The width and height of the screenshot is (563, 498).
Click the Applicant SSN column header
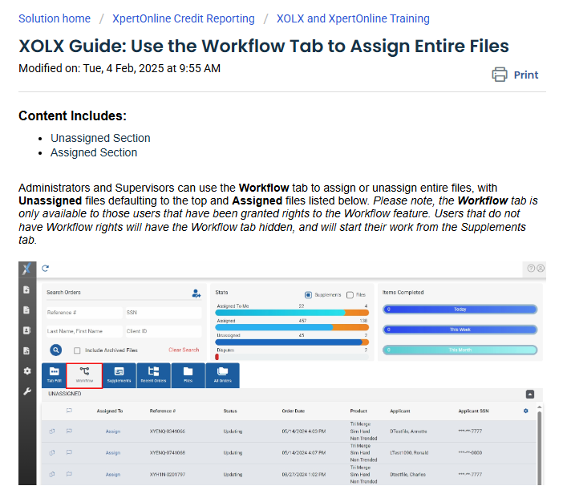click(473, 411)
